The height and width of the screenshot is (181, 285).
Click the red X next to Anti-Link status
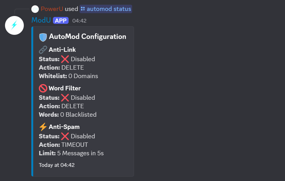tap(64, 59)
